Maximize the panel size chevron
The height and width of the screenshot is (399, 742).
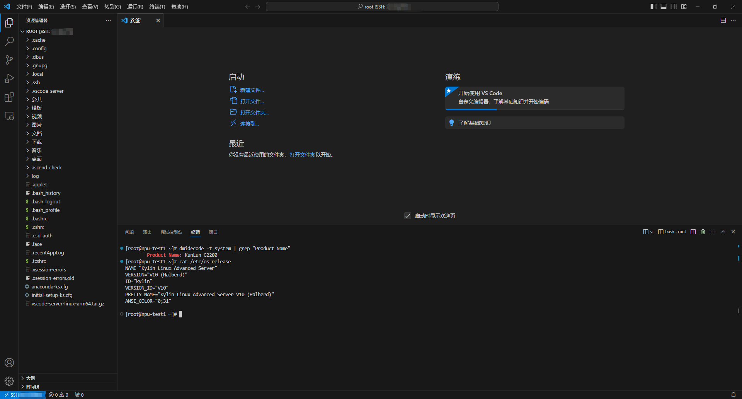pos(723,232)
